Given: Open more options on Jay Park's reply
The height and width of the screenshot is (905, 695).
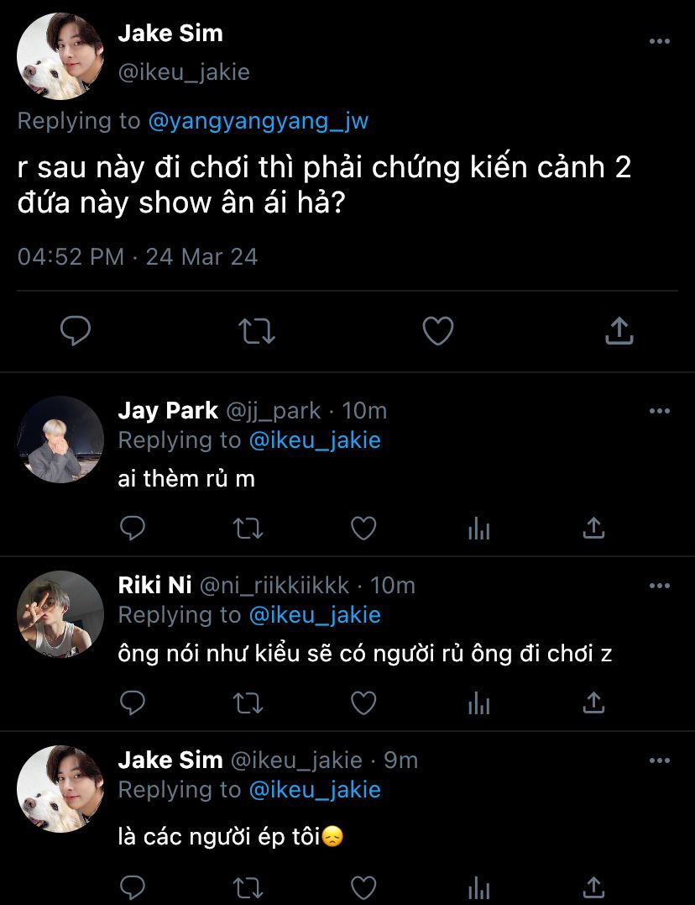Looking at the screenshot, I should (x=660, y=411).
